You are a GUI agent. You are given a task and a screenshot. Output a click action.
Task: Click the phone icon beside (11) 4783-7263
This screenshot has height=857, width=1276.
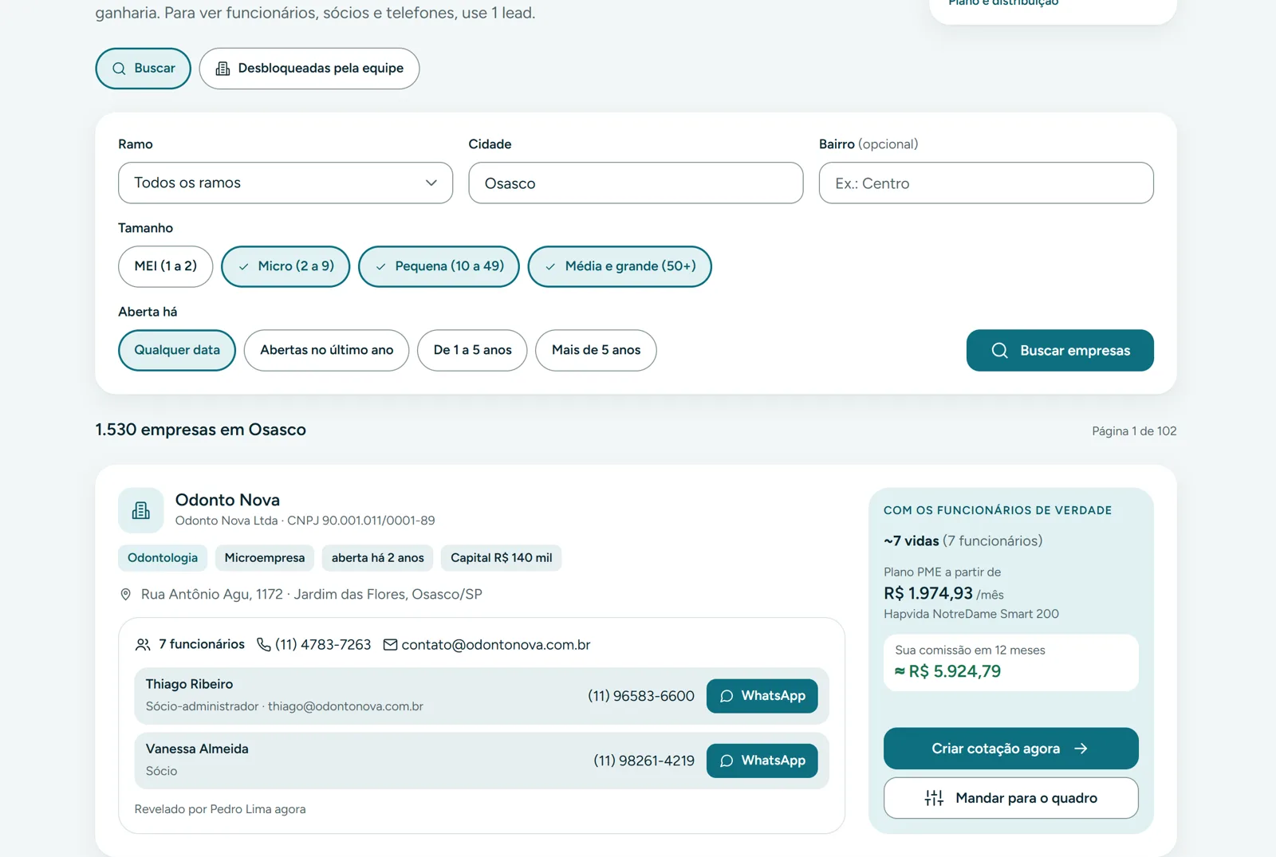[x=263, y=645]
